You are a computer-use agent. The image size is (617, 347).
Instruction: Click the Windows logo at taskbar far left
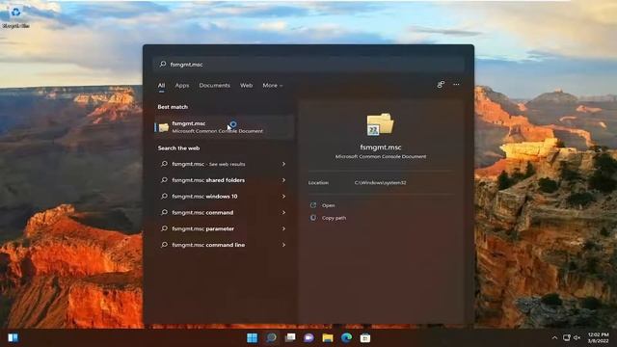point(13,337)
